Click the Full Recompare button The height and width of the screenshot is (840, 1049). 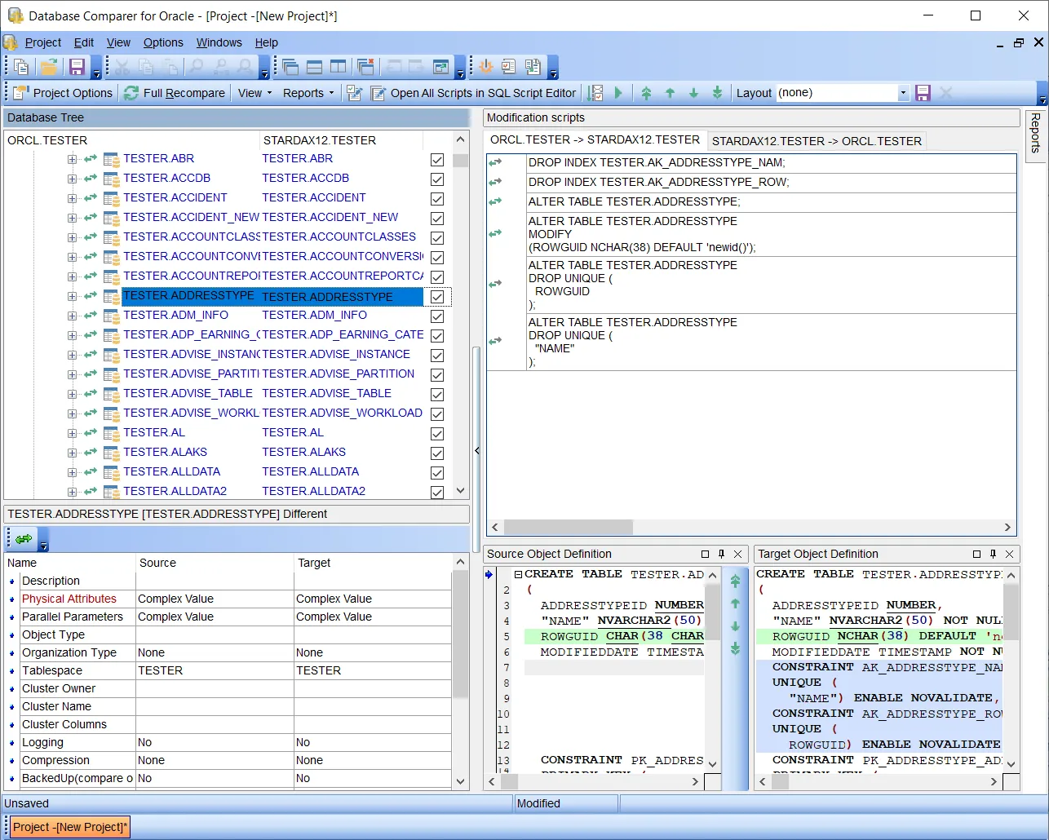175,93
